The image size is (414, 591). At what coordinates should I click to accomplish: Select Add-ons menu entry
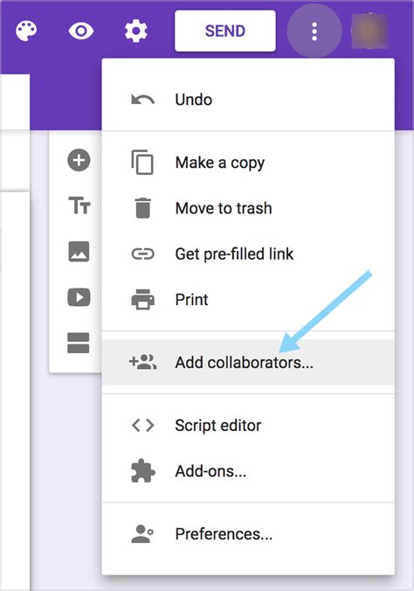pyautogui.click(x=248, y=471)
